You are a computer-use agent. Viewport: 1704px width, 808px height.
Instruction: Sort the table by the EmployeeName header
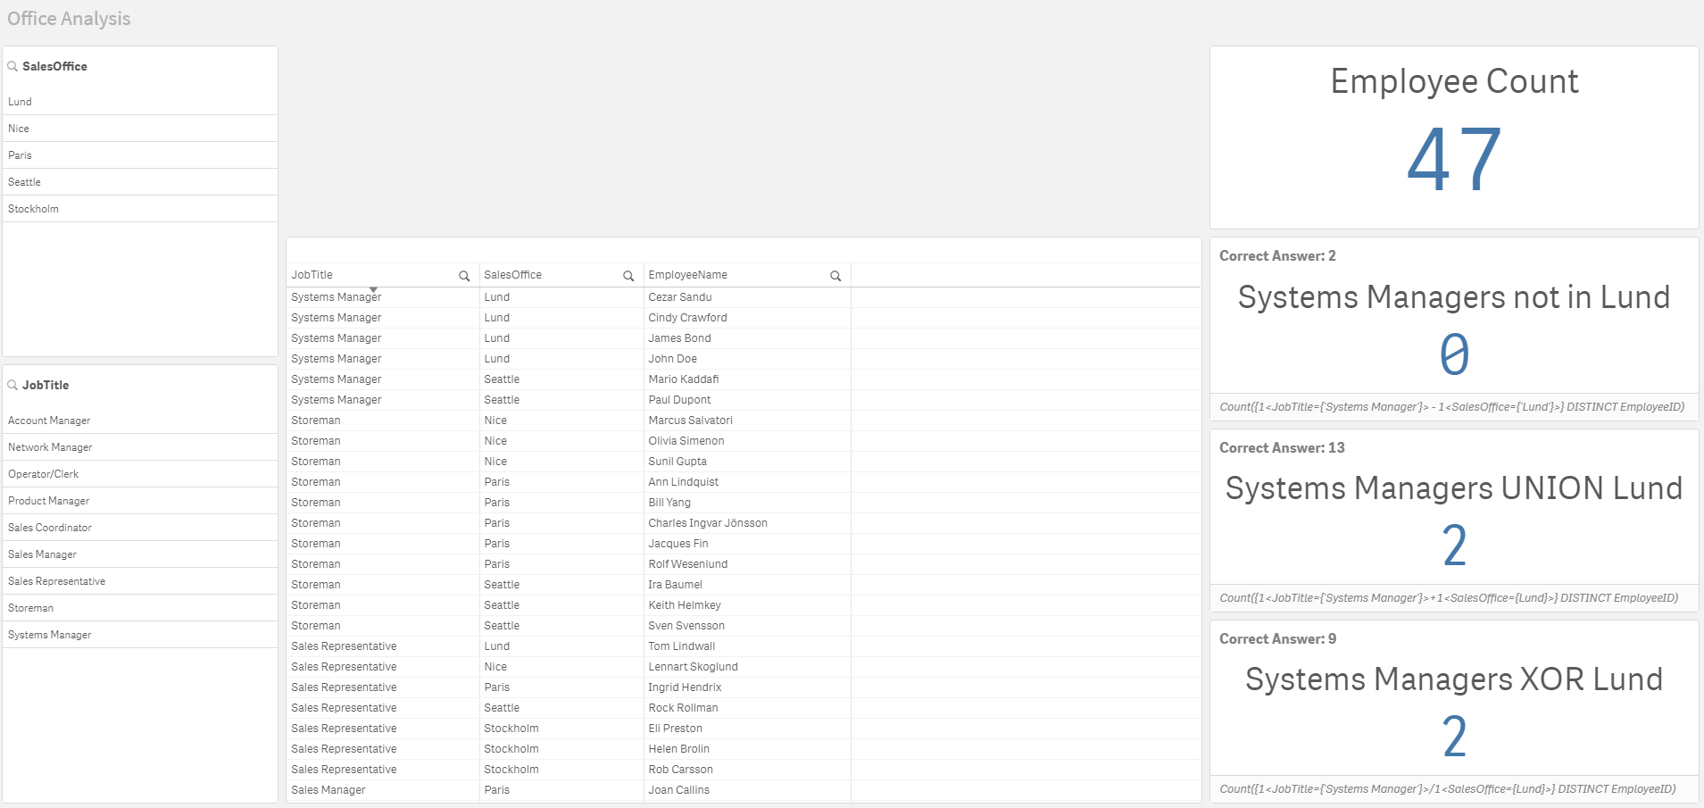(x=687, y=275)
